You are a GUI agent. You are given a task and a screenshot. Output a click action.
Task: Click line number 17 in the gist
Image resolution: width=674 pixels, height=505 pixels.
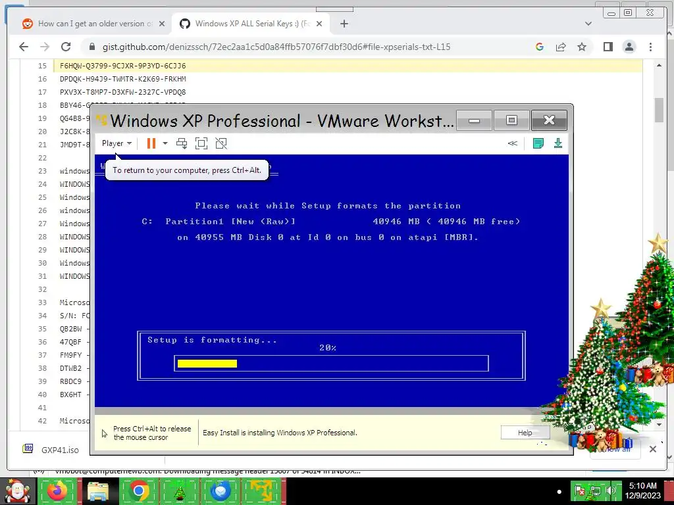(x=42, y=92)
